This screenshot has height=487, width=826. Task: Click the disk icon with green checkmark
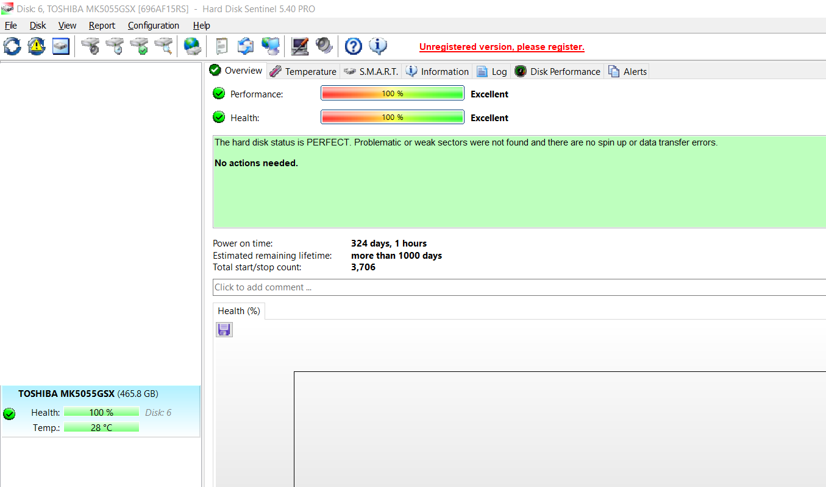click(x=139, y=46)
